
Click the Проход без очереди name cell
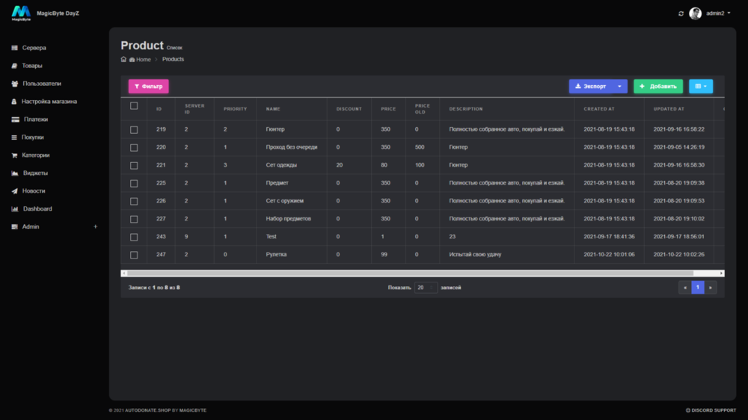pos(292,147)
